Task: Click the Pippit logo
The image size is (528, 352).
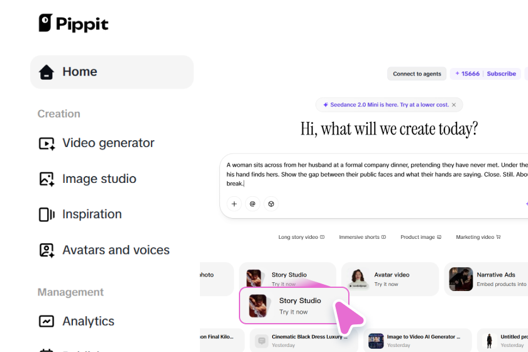Action: coord(74,23)
